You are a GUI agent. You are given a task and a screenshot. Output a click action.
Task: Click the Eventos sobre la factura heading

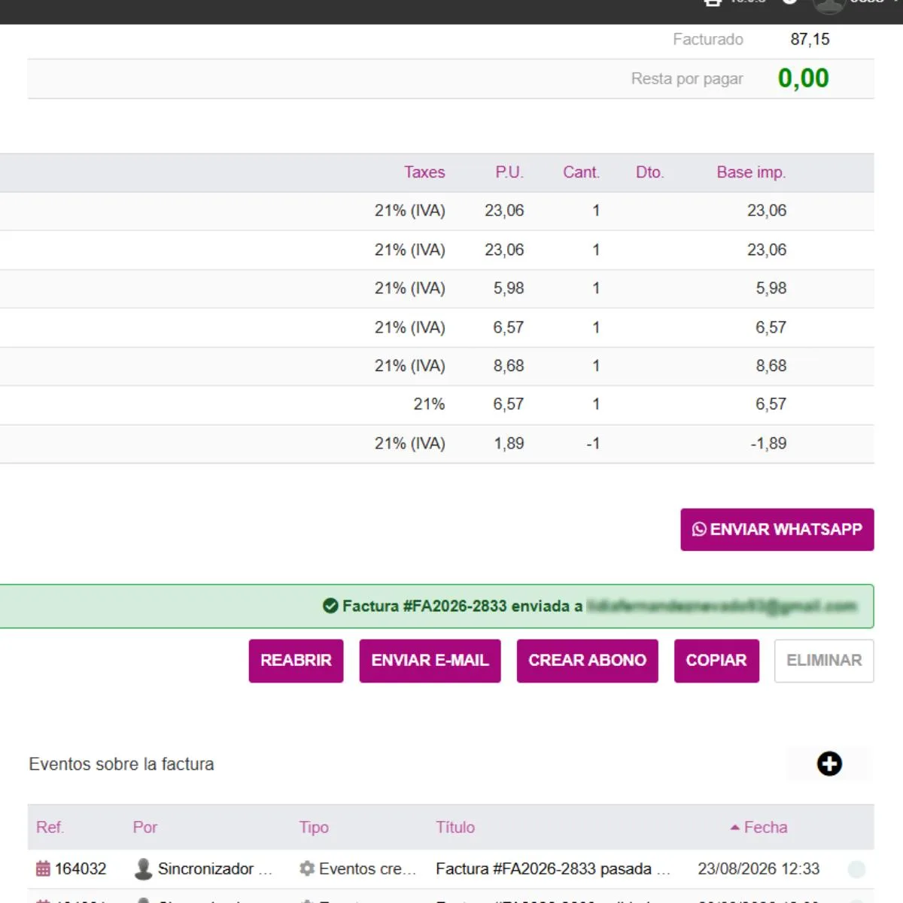(121, 764)
